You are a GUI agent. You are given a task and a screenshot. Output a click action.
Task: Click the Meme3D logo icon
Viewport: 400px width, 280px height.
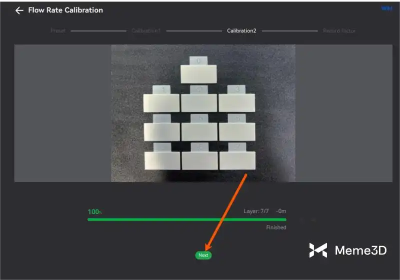[318, 250]
